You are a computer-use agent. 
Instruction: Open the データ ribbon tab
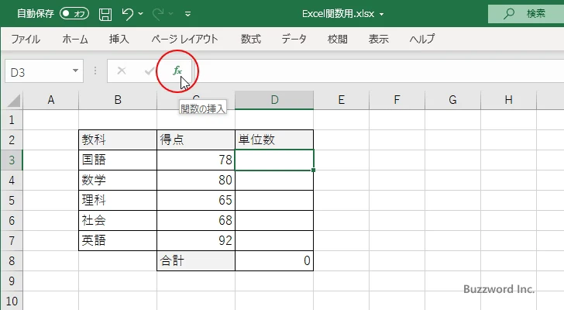click(294, 39)
